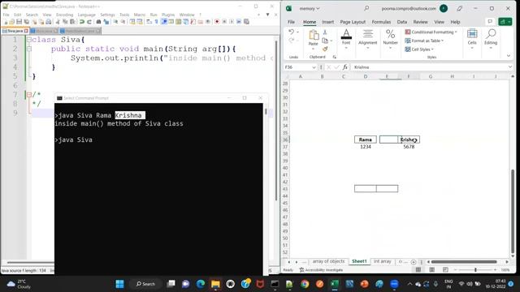Click the Excel pen drawing mode icon
The width and height of the screenshot is (520, 292).
(x=459, y=9)
